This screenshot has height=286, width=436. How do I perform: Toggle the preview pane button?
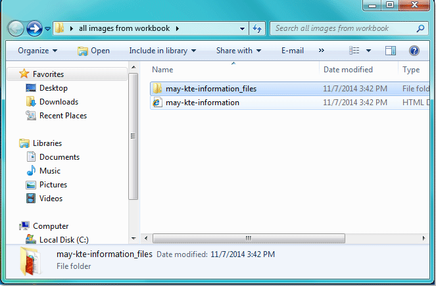click(390, 51)
